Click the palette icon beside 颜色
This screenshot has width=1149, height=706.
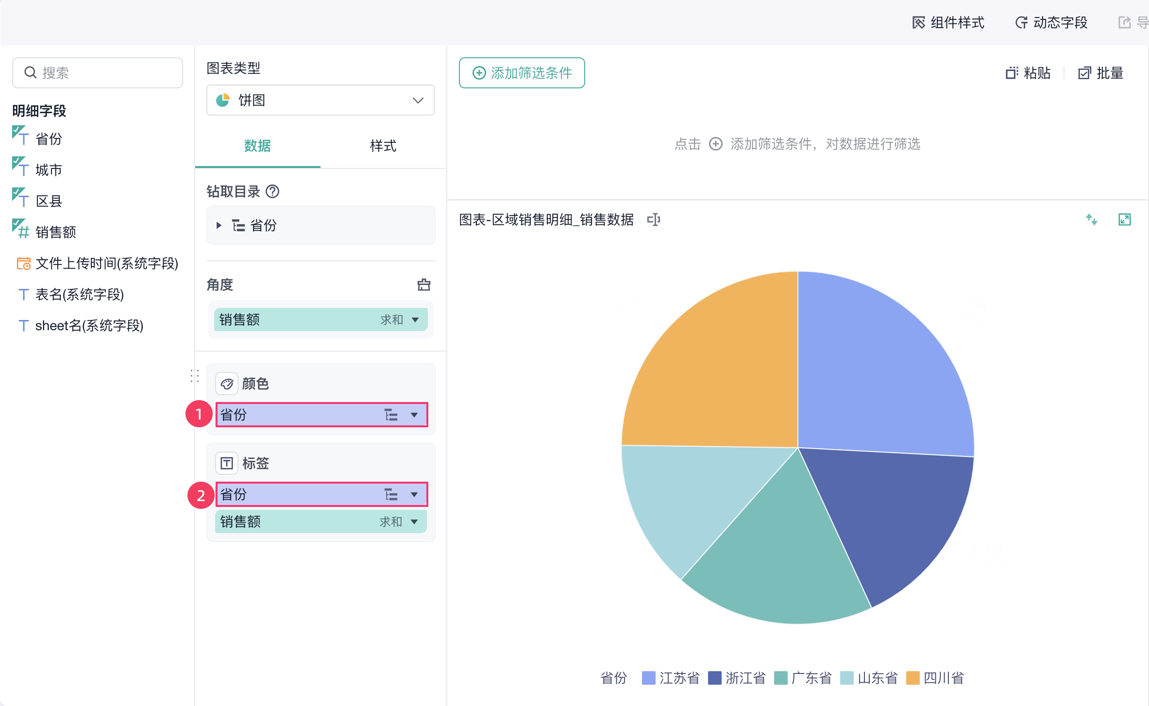(227, 384)
